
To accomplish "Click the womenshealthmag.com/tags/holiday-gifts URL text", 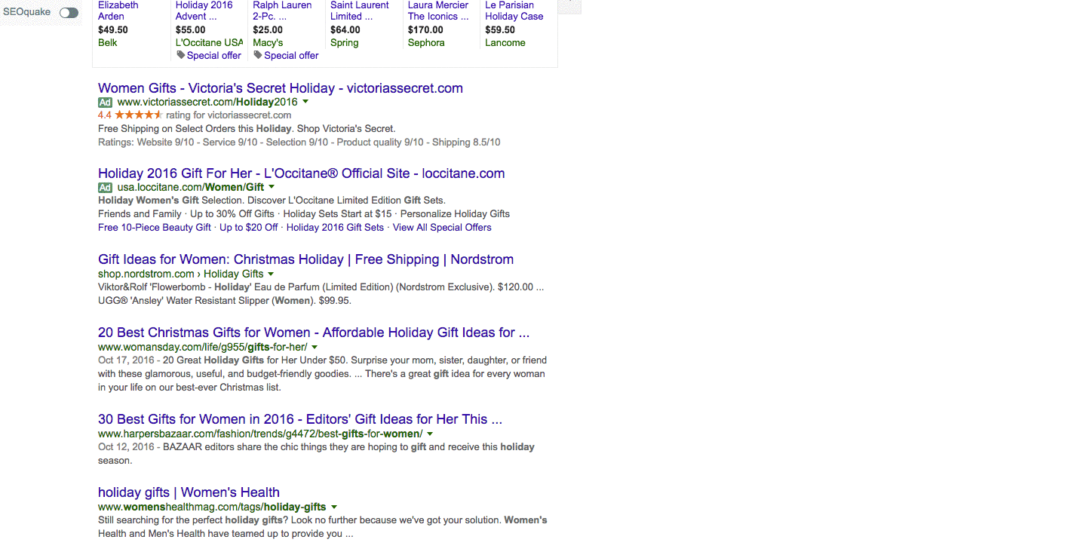I will [x=212, y=507].
